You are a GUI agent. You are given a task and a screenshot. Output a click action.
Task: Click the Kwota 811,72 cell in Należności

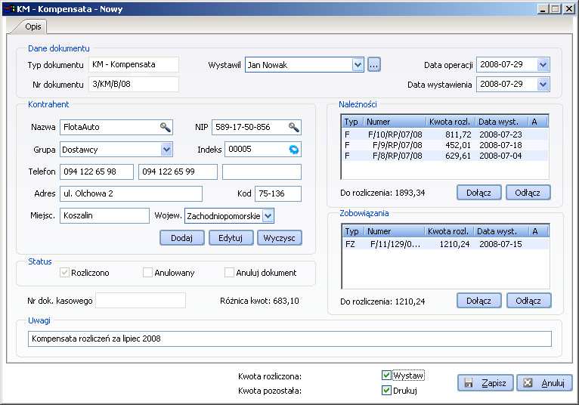click(x=458, y=134)
